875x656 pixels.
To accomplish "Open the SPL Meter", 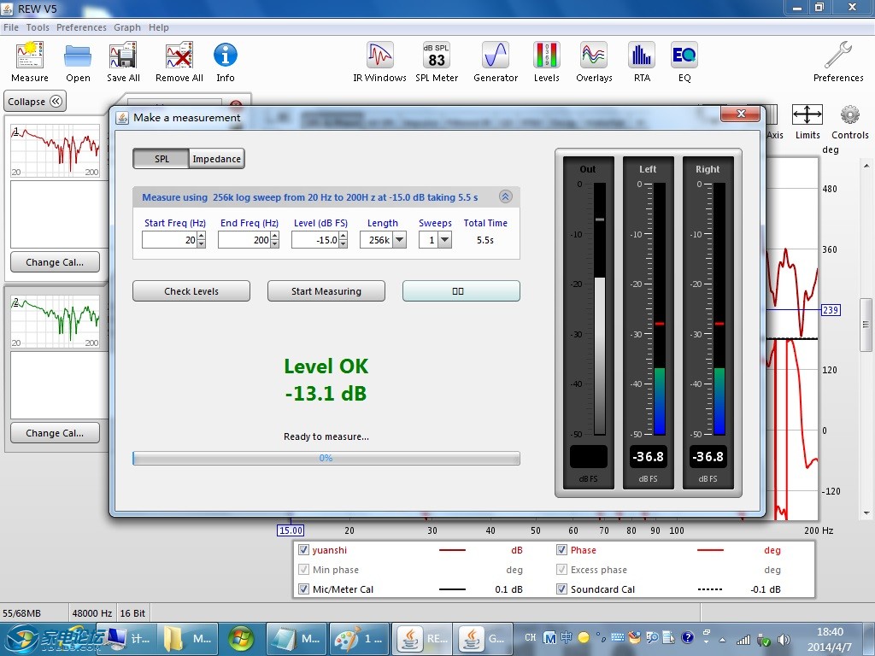I will point(437,61).
